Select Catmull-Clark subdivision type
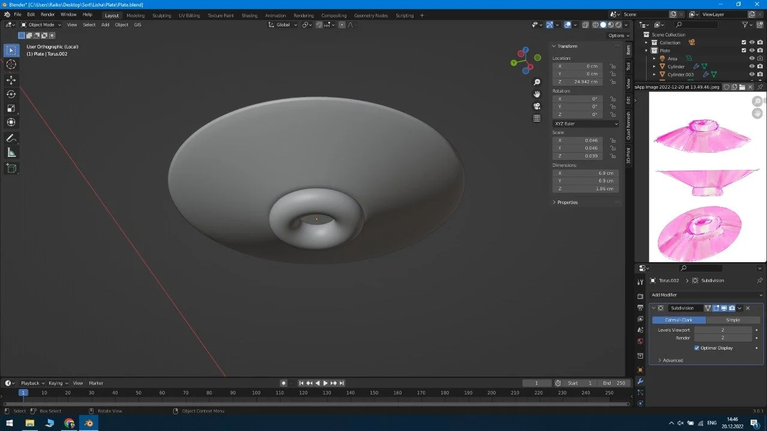The height and width of the screenshot is (431, 767). [x=679, y=320]
